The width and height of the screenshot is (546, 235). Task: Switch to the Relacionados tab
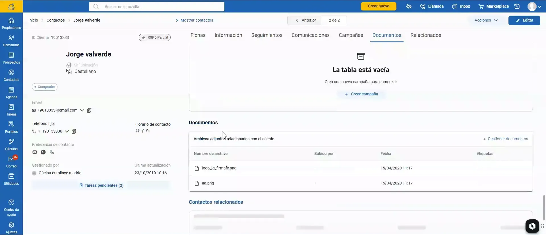[x=426, y=35]
